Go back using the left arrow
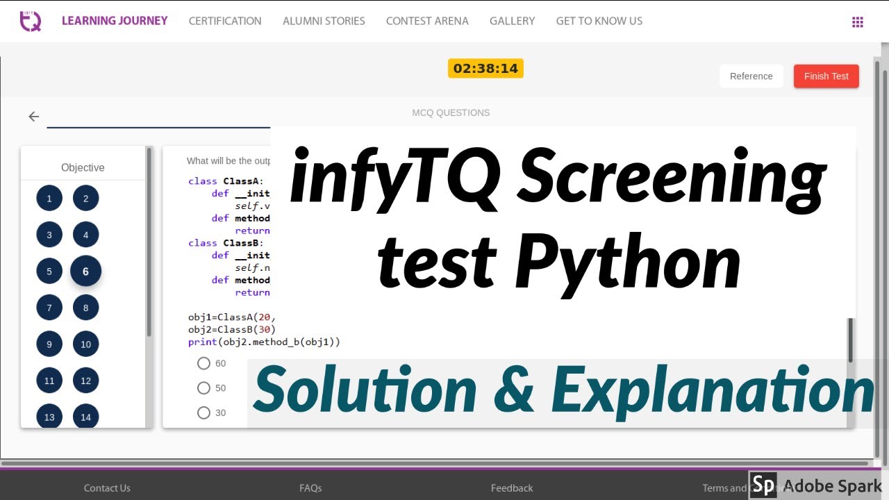The image size is (889, 500). point(33,117)
